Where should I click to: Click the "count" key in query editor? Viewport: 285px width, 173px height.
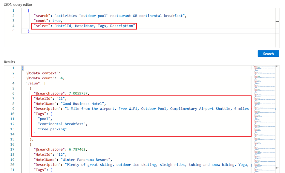coord(41,21)
